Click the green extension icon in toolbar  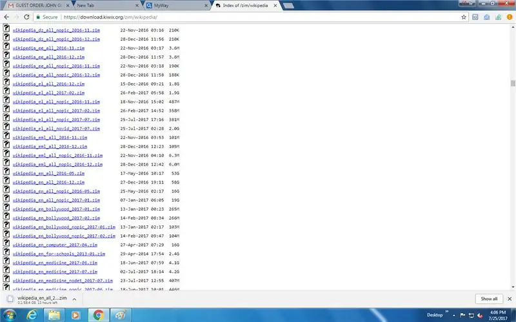point(498,17)
